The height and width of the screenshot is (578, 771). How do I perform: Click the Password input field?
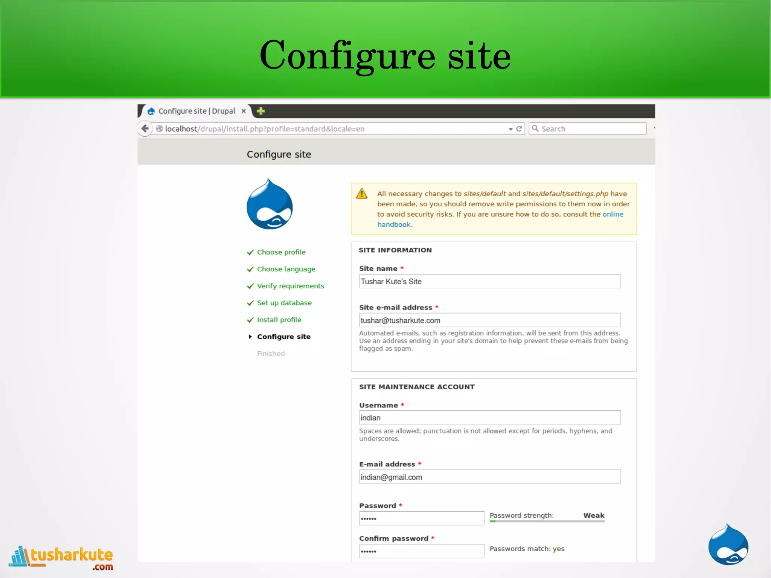(422, 519)
